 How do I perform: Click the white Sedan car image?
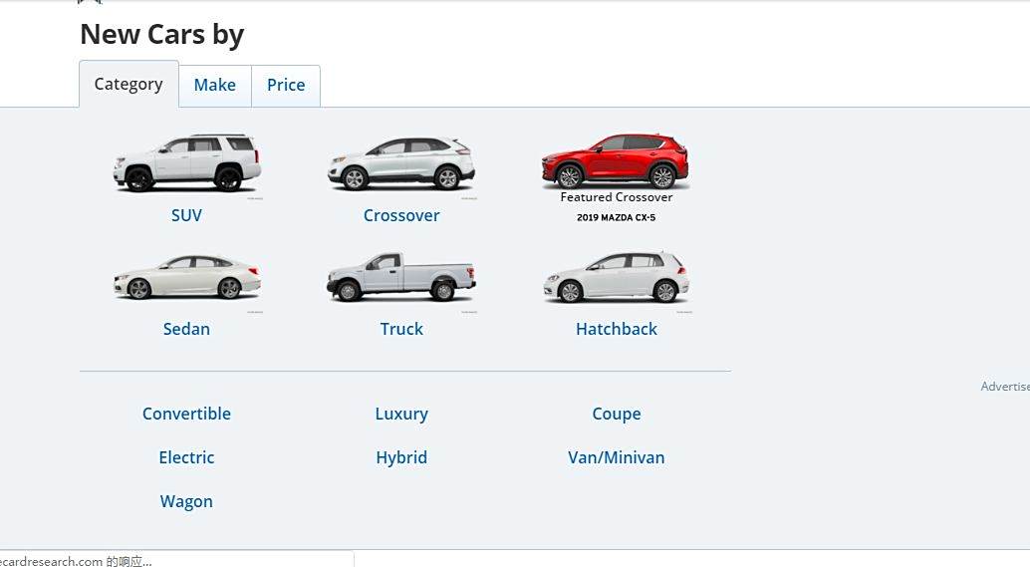(x=187, y=277)
